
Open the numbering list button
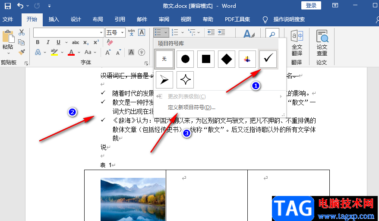coord(175,32)
